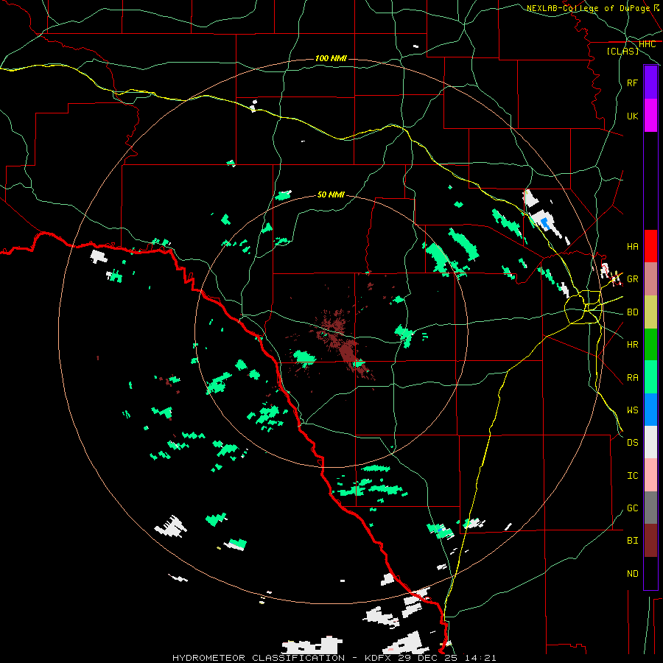The width and height of the screenshot is (663, 663).
Task: Click the UK legend label
Action: click(x=632, y=116)
